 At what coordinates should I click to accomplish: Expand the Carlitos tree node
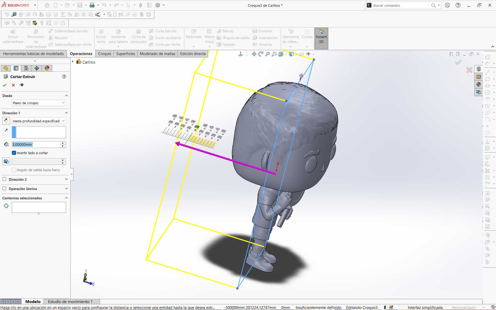tap(73, 62)
